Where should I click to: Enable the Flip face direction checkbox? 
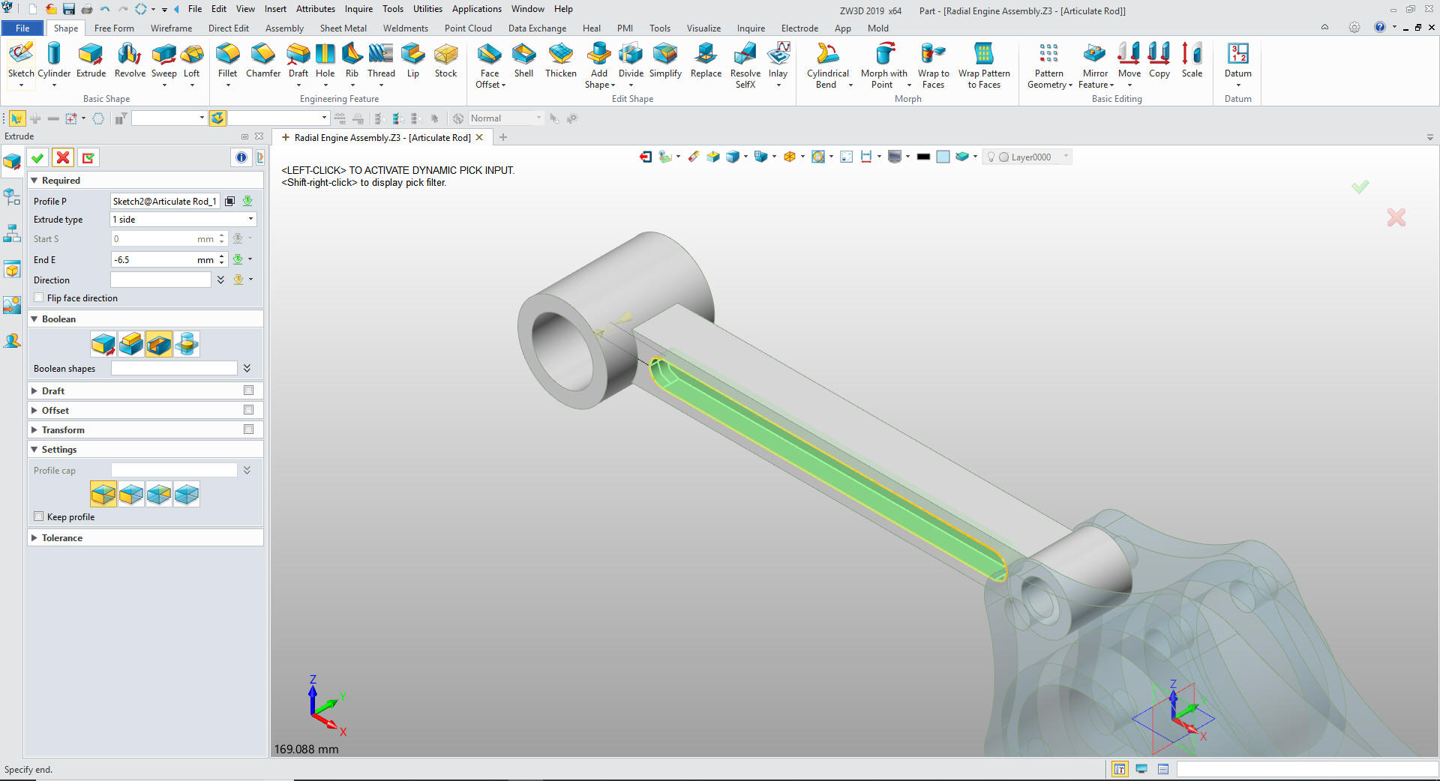pyautogui.click(x=39, y=298)
